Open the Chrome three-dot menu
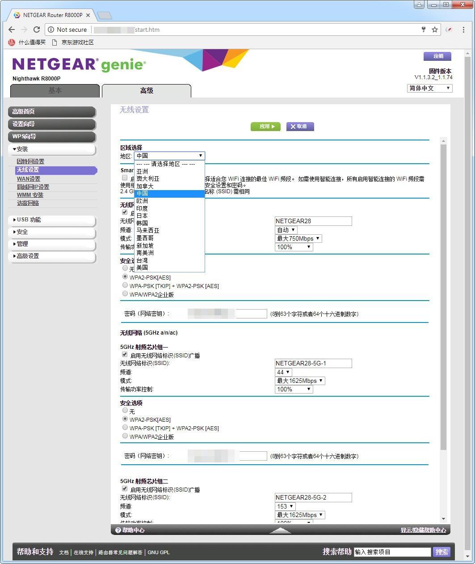 tap(463, 30)
